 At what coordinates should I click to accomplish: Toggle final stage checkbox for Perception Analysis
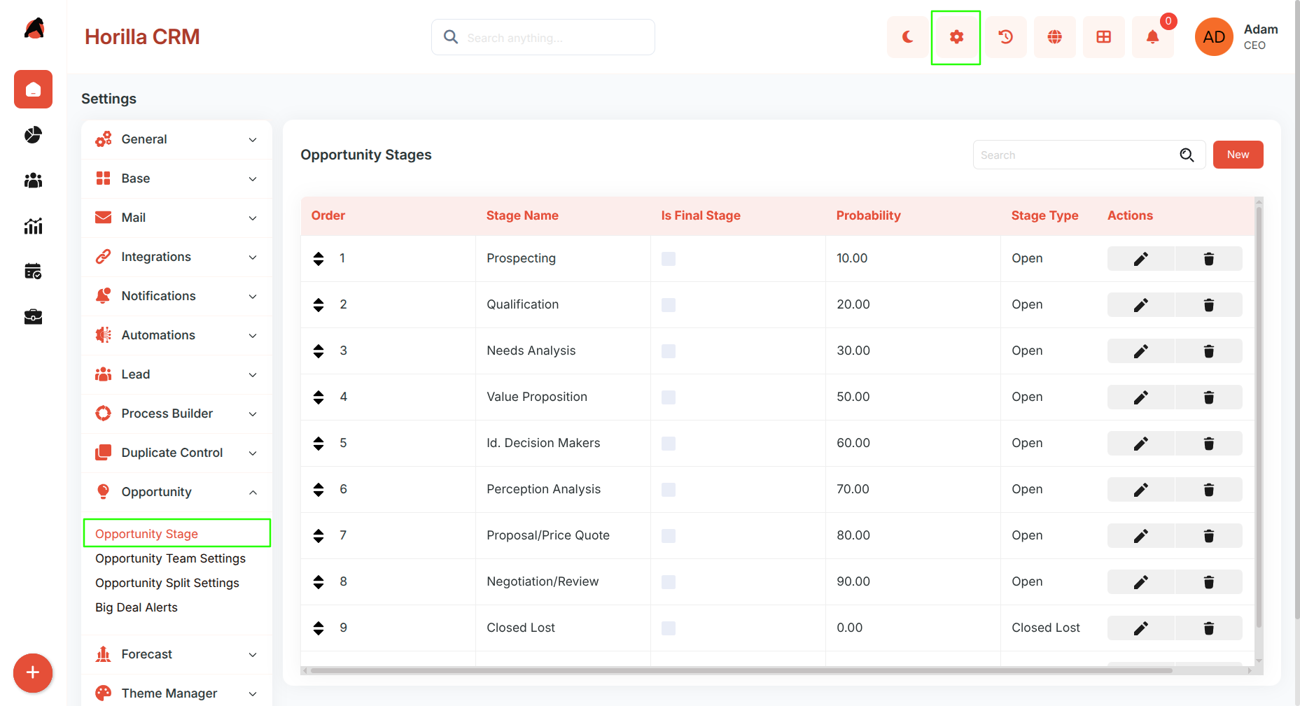(x=669, y=490)
